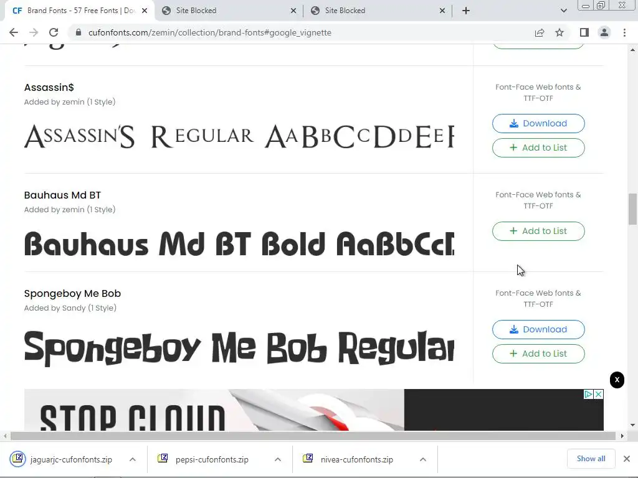Close the Brand Fonts tab
This screenshot has height=478, width=638.
click(x=145, y=11)
